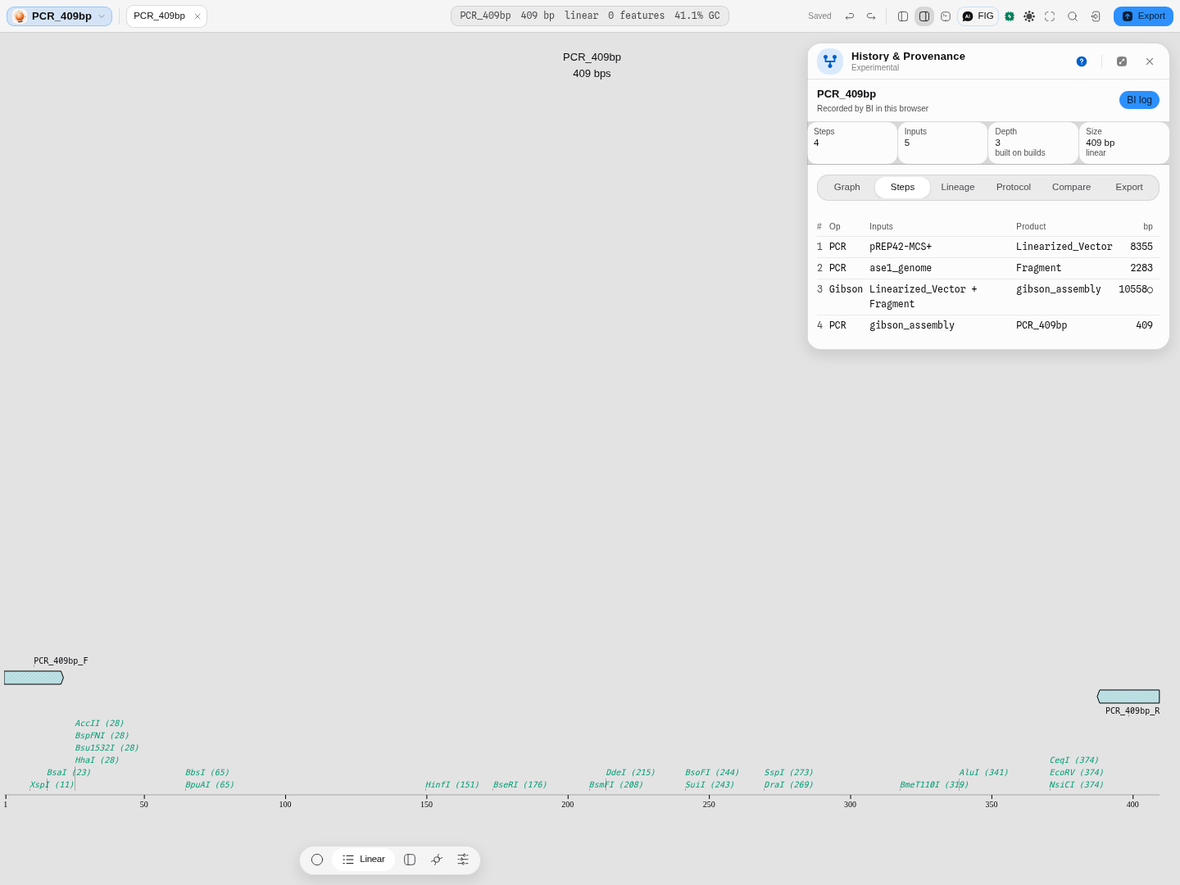This screenshot has height=885, width=1180.
Task: Close the History & Provenance panel
Action: (x=1150, y=61)
